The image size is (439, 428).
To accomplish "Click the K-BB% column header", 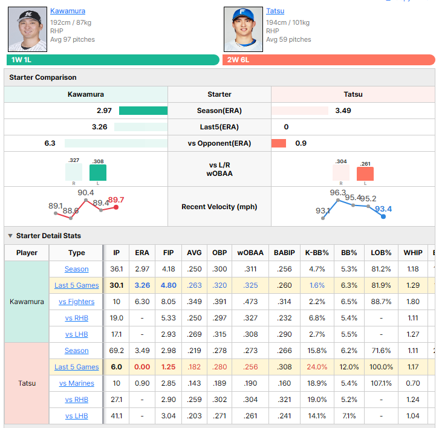I will click(317, 253).
